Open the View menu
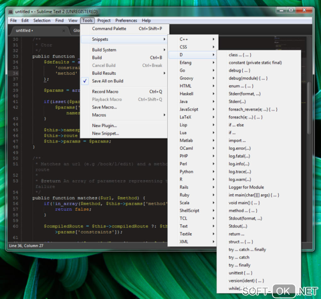The image size is (321, 299). 73,21
